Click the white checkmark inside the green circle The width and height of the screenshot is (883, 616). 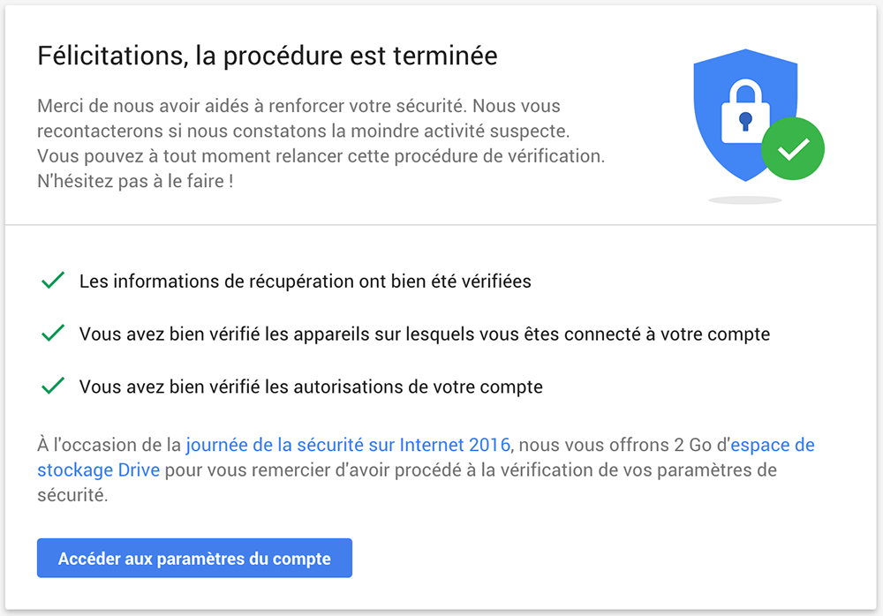(792, 148)
